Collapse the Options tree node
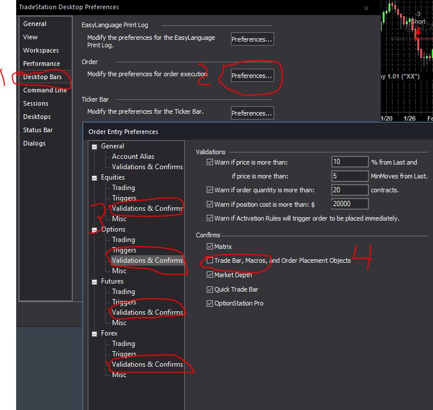The width and height of the screenshot is (433, 410). pos(95,230)
